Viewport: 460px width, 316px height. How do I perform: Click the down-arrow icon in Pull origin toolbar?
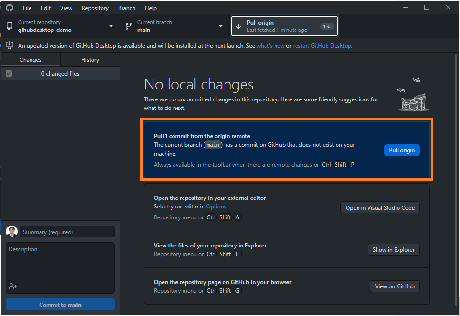coord(238,26)
